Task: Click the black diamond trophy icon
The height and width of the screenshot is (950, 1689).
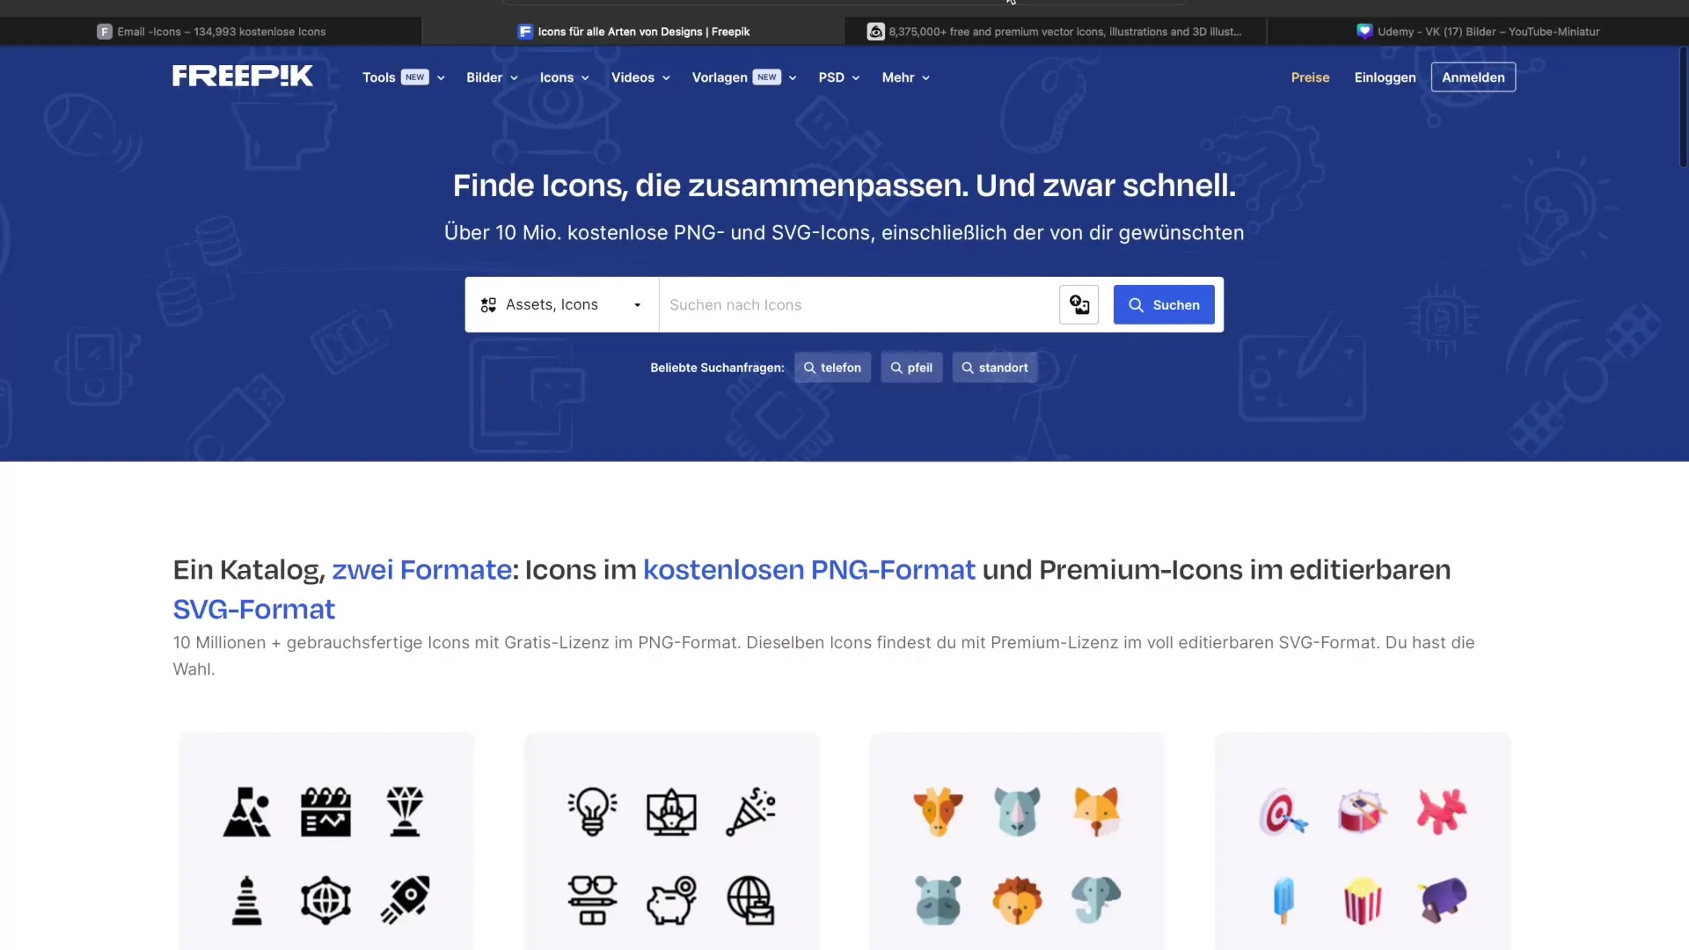Action: click(405, 811)
